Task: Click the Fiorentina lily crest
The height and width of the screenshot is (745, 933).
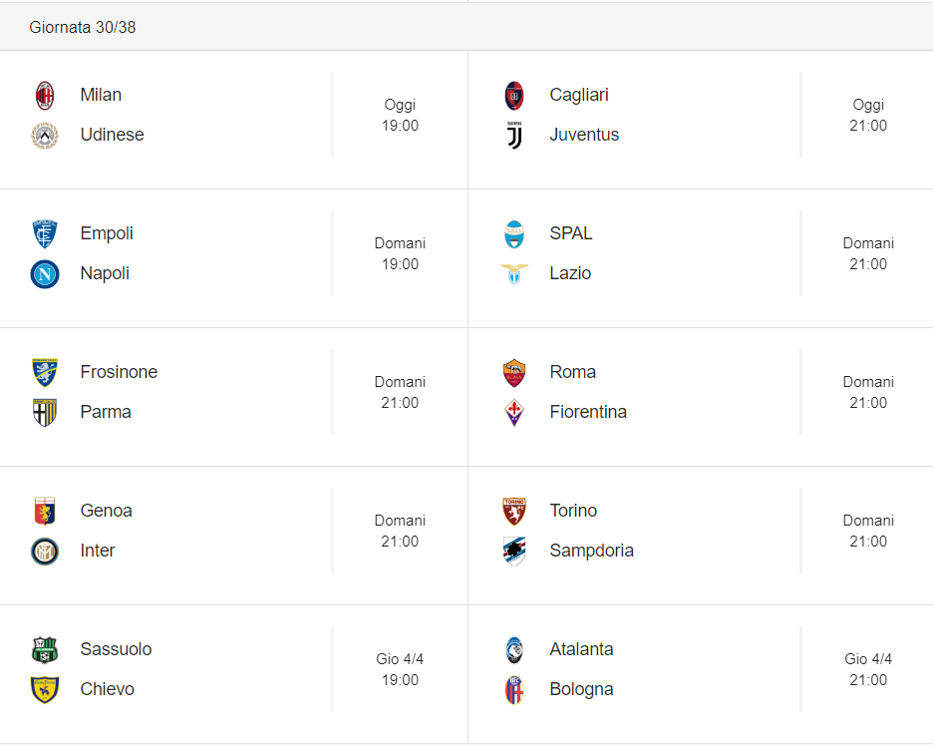Action: pyautogui.click(x=514, y=413)
